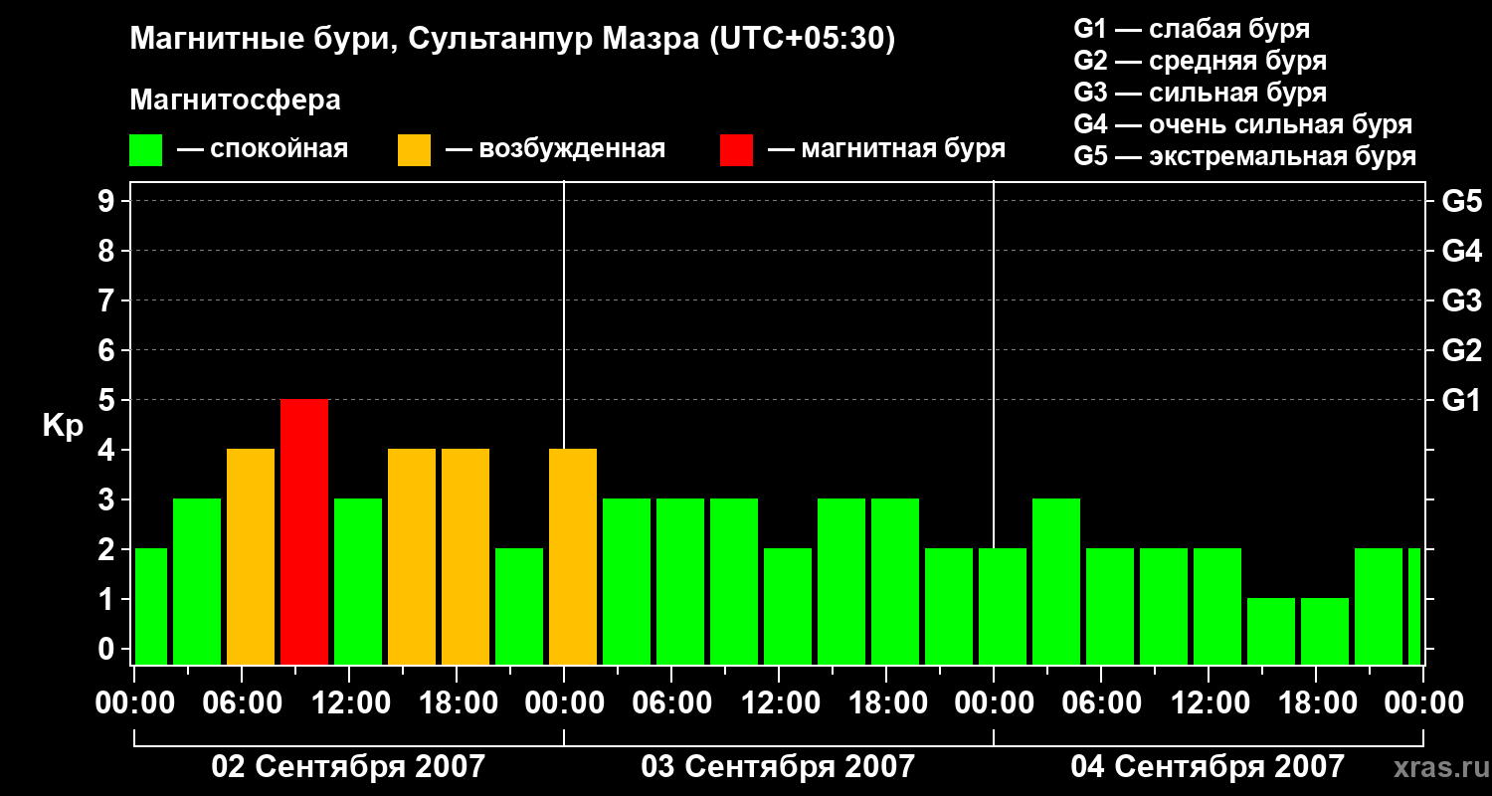Click the '— возбужденная' legend label
The height and width of the screenshot is (796, 1492).
[x=555, y=150]
